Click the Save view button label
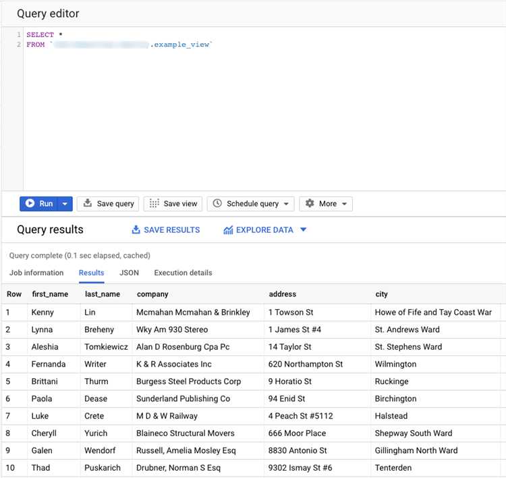This screenshot has width=506, height=478. click(x=180, y=203)
